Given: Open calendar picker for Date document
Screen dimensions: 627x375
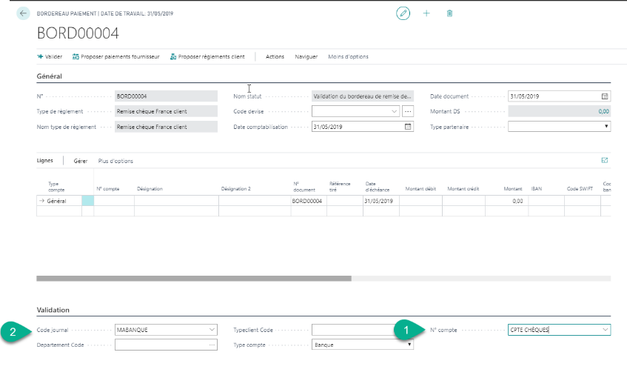Looking at the screenshot, I should coord(605,96).
